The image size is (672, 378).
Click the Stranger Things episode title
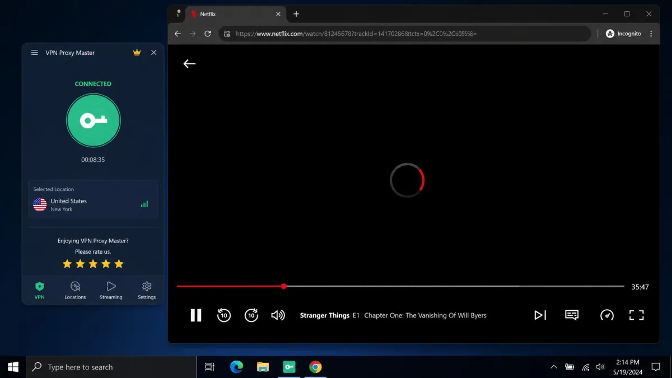point(393,315)
